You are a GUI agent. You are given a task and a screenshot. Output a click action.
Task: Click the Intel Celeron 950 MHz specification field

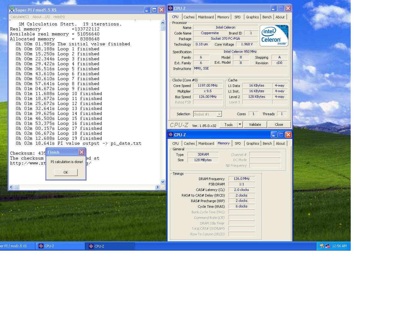[x=240, y=52]
